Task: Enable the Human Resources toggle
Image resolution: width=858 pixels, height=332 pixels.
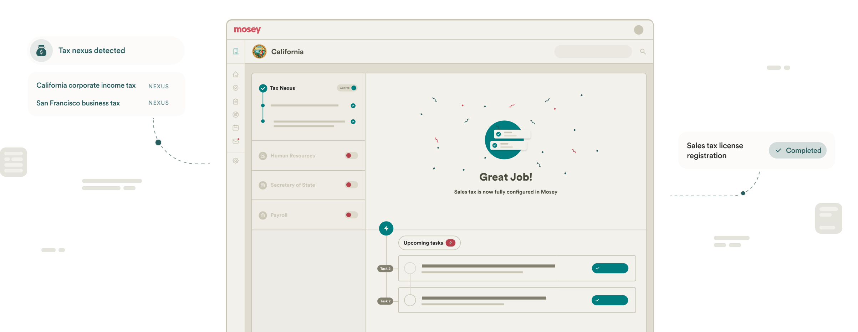Action: click(x=351, y=156)
